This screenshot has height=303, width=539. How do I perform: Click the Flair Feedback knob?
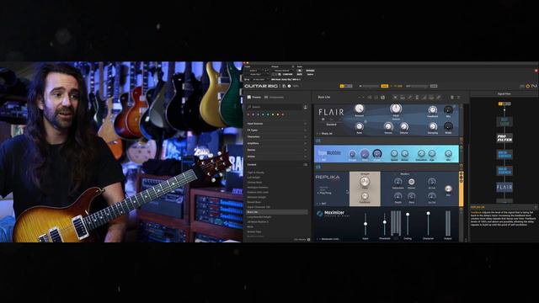432,109
